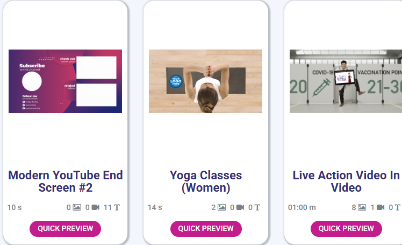Quick preview Live Action Video In Video

point(346,228)
